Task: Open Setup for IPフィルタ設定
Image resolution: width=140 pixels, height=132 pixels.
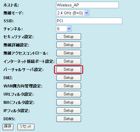Action: click(69, 111)
